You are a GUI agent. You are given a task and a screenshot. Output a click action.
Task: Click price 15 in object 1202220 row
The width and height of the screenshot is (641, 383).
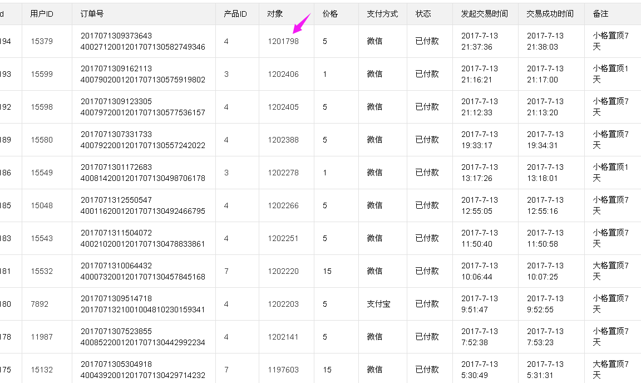pyautogui.click(x=327, y=271)
